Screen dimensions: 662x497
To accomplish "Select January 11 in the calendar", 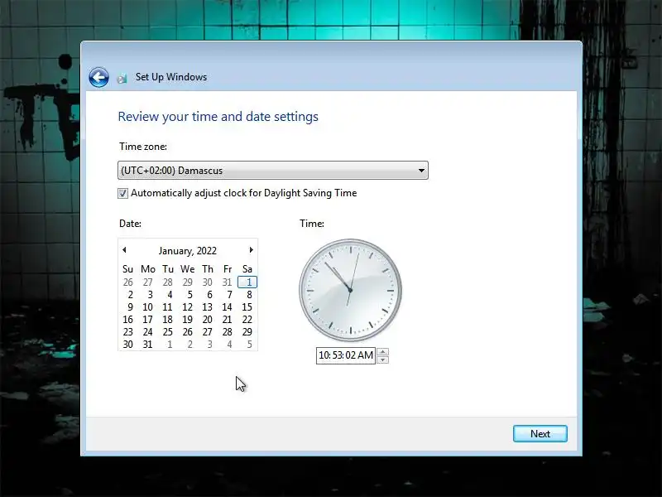I will pyautogui.click(x=168, y=307).
